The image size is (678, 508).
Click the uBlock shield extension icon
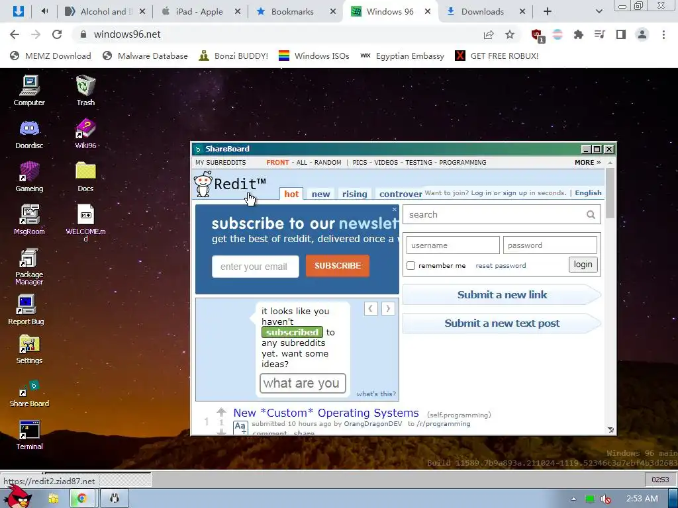click(x=537, y=35)
